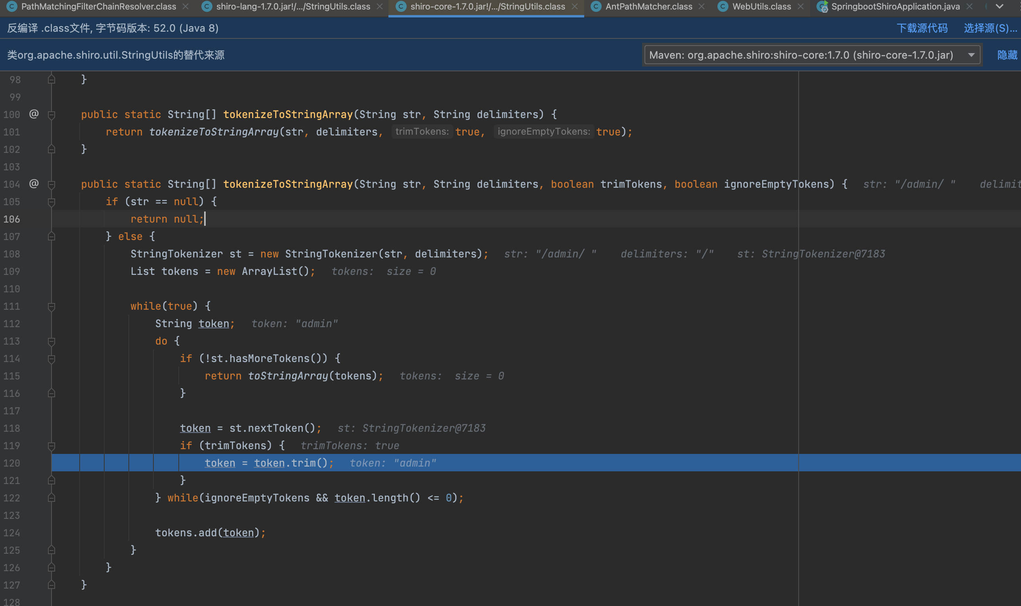Close SpringbootShiroApplication.java tab
1021x606 pixels.
pos(969,6)
